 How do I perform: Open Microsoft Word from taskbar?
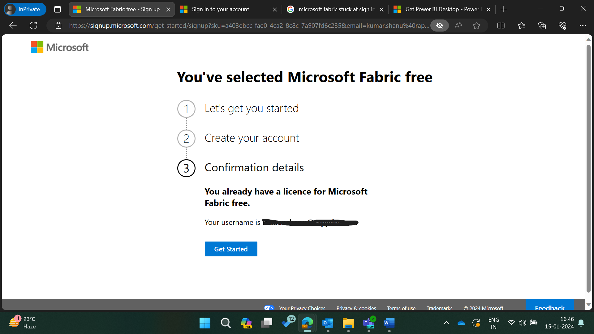(x=389, y=323)
